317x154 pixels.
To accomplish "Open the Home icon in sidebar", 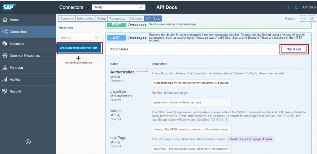I will (x=5, y=20).
